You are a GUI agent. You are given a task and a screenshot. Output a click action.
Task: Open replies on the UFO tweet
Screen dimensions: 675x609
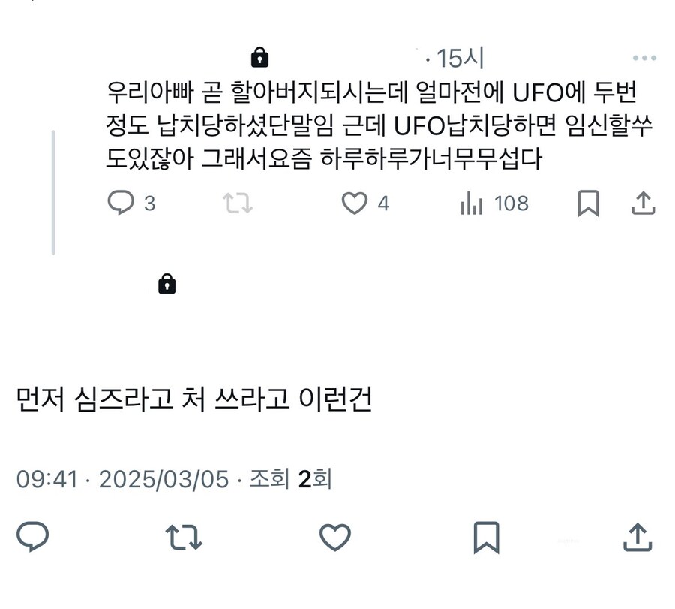pos(120,202)
